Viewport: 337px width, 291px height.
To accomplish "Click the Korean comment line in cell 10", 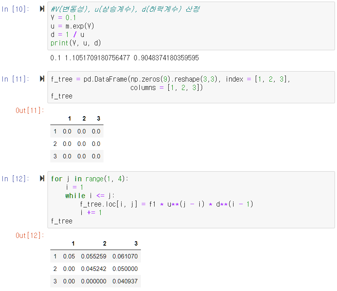I will pos(125,9).
